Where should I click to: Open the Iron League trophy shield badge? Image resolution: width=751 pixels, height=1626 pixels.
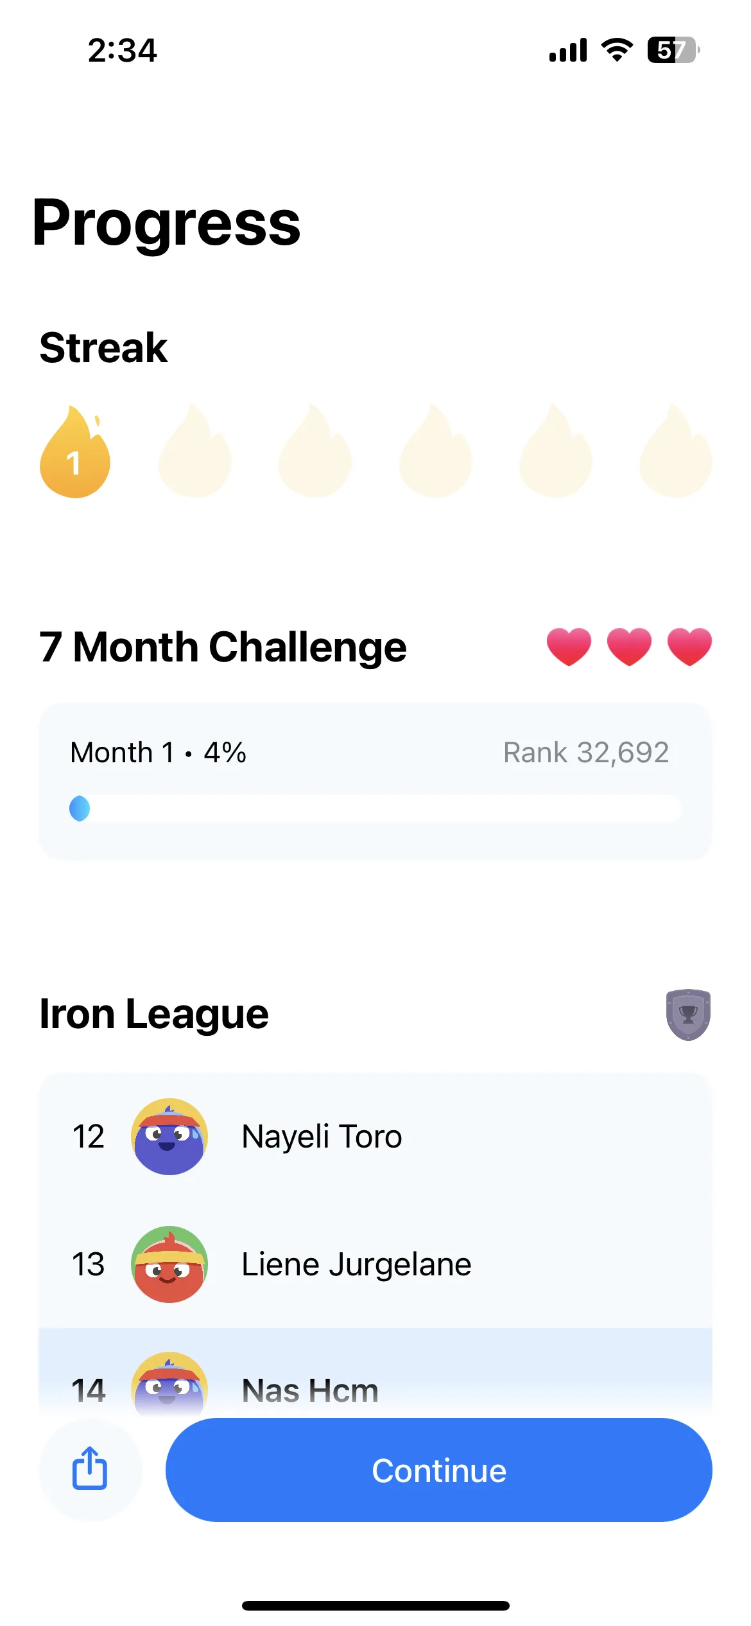pos(688,1015)
